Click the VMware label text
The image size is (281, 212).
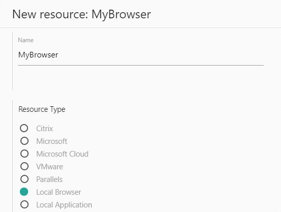coord(49,167)
